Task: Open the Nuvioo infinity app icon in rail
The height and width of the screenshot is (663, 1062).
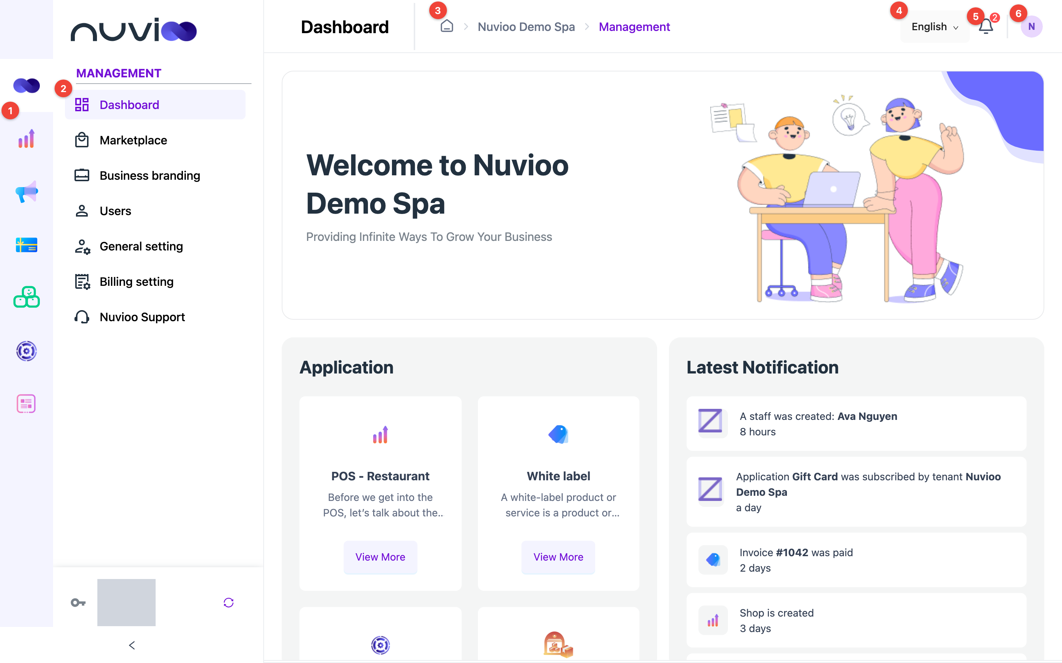Action: coord(26,85)
